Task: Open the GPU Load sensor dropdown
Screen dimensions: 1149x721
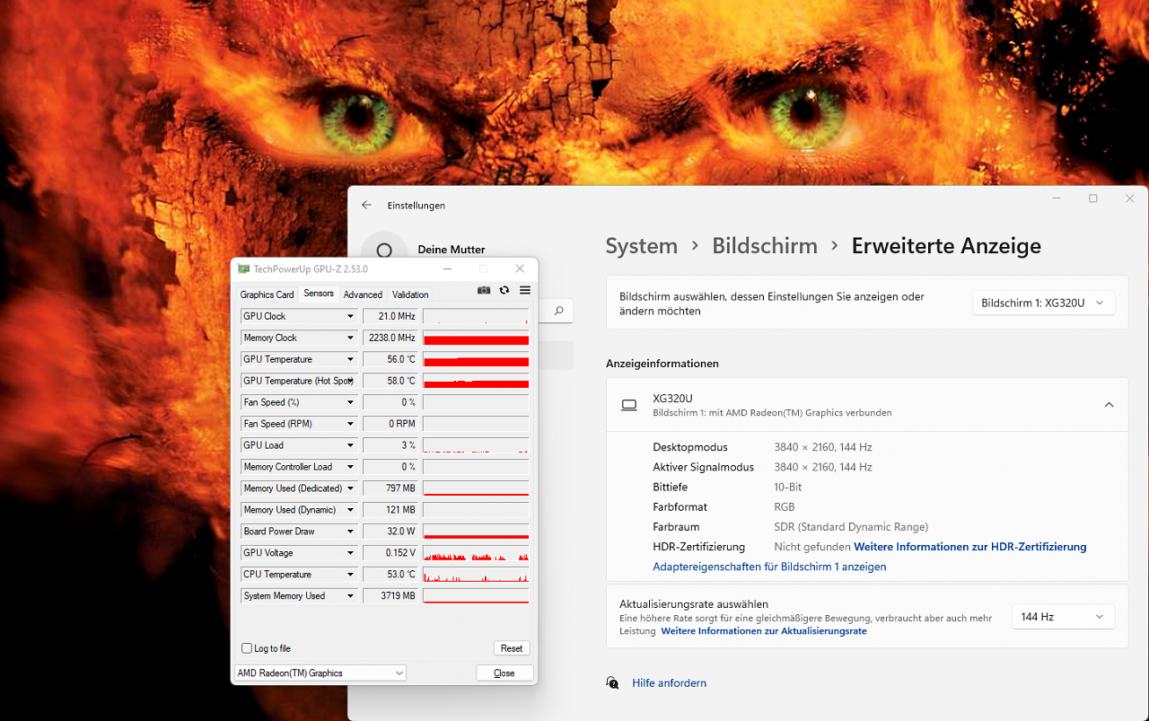Action: (350, 445)
